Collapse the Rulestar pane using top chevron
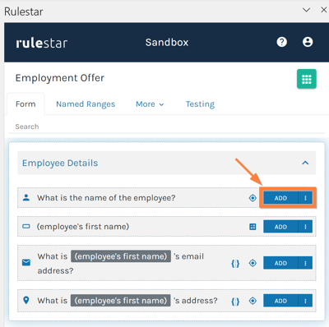 (306, 11)
